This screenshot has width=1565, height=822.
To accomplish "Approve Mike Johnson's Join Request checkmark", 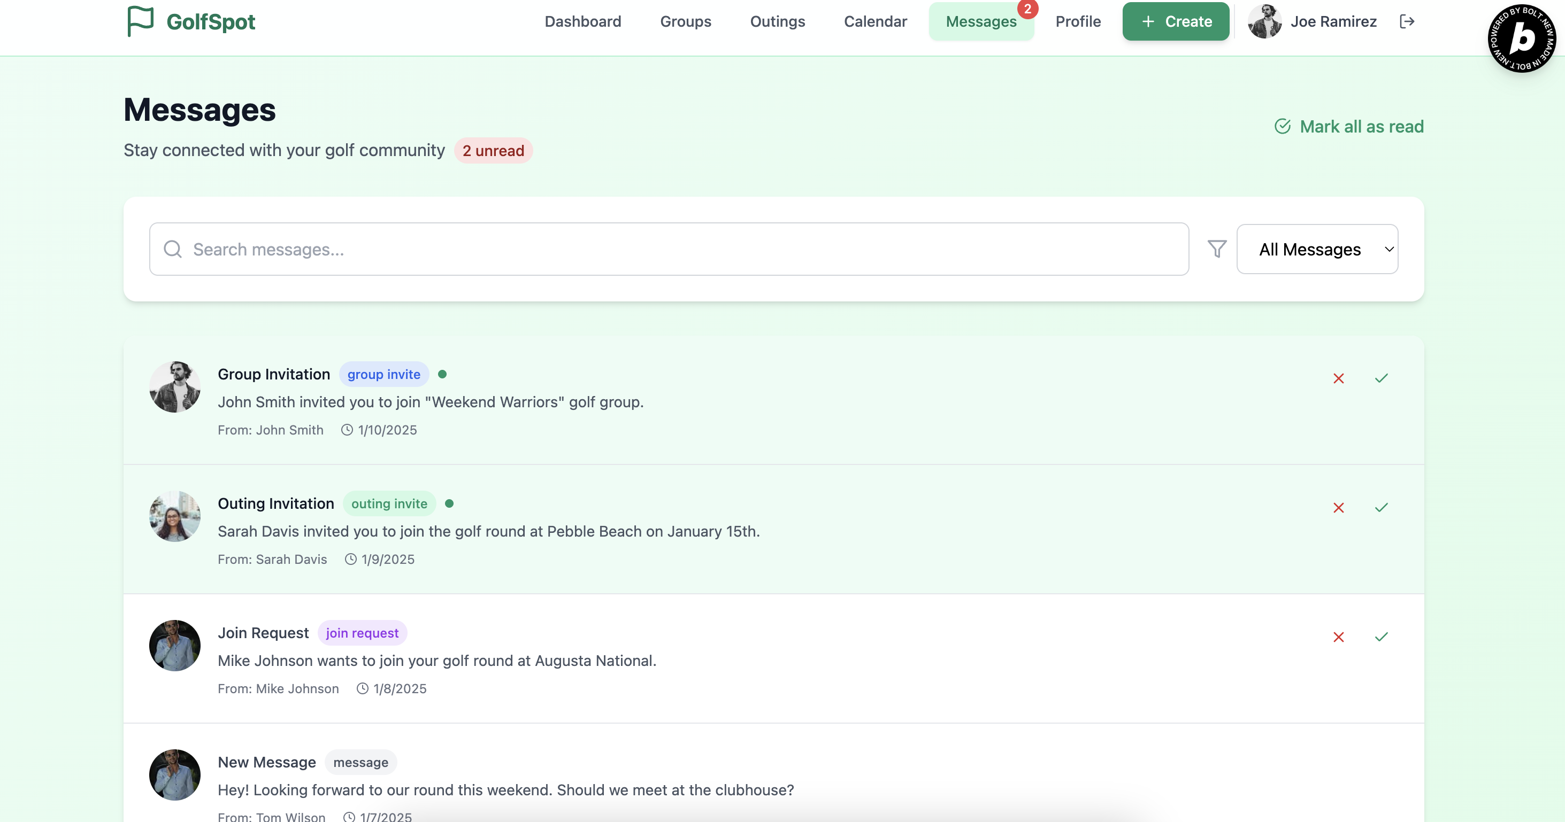I will 1381,637.
